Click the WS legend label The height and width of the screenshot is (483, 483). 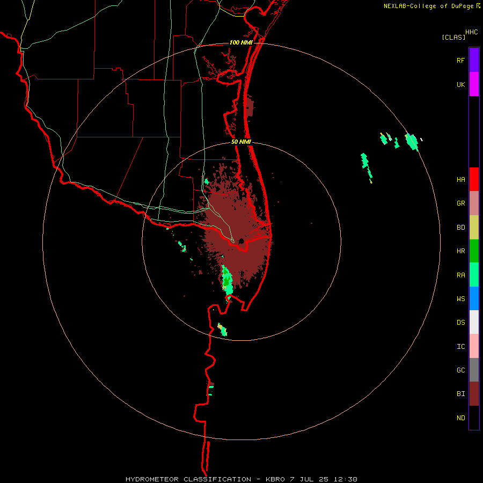(460, 299)
